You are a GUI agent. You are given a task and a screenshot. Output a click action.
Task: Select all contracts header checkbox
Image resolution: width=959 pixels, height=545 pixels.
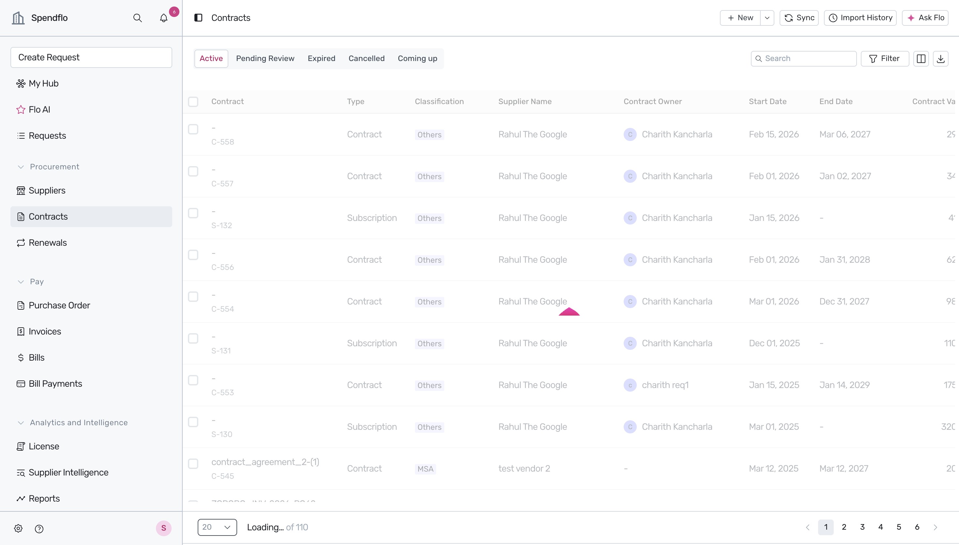click(x=193, y=102)
